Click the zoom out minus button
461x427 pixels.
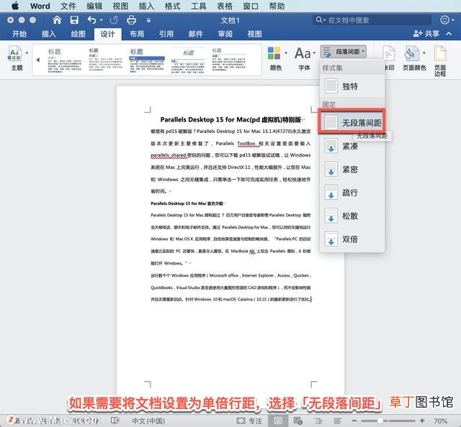point(354,421)
